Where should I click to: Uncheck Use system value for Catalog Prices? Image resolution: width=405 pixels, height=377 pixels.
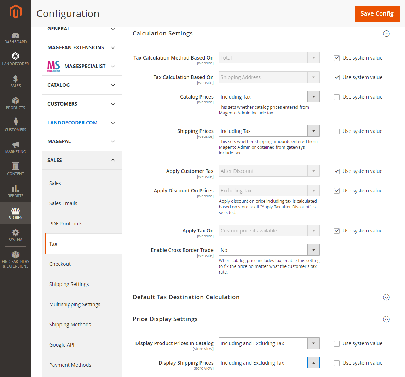(x=336, y=97)
